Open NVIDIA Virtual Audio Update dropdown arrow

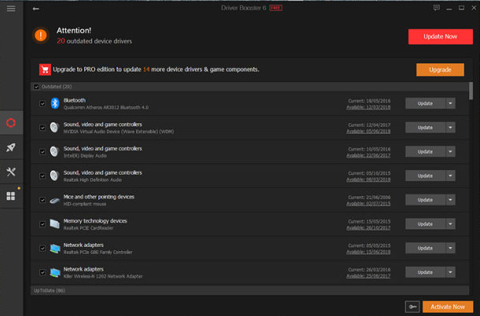450,128
